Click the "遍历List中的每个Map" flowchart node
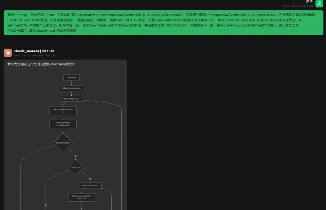Viewport: 326px width, 210px height. tap(72, 99)
